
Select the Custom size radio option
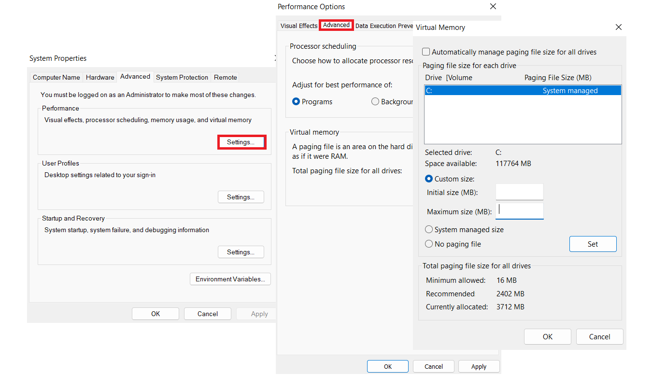tap(429, 179)
